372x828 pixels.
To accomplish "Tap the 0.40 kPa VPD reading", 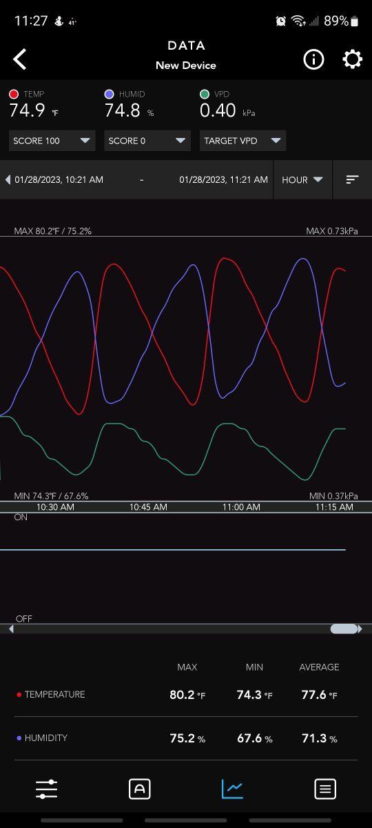I will pos(227,110).
